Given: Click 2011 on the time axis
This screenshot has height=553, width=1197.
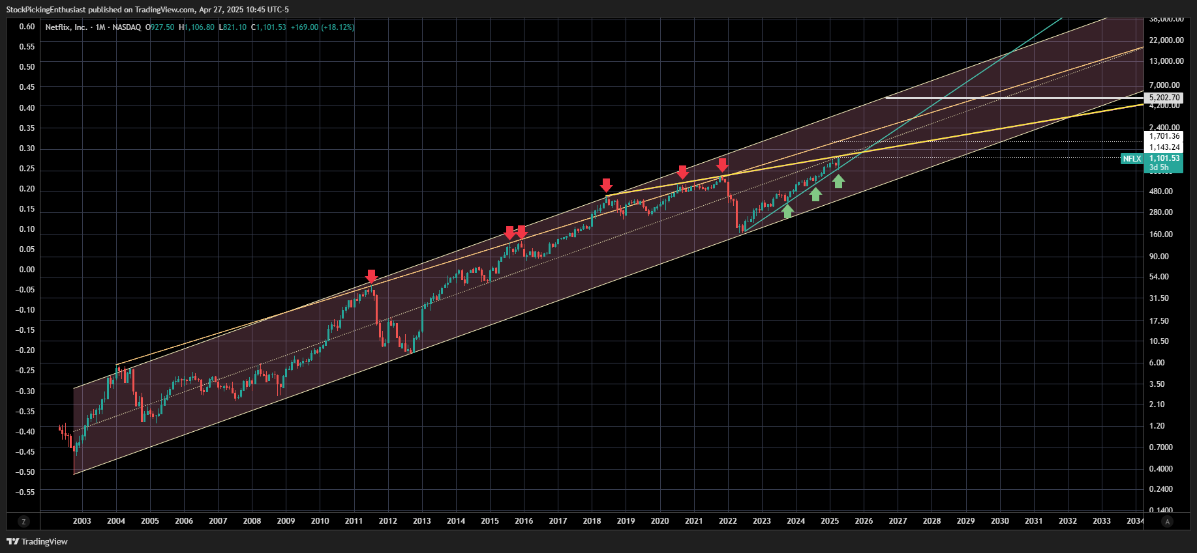Looking at the screenshot, I should (354, 521).
